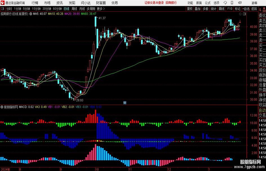266x171 pixels.
Task: Open the 公式 menu
Action: click(208, 3)
